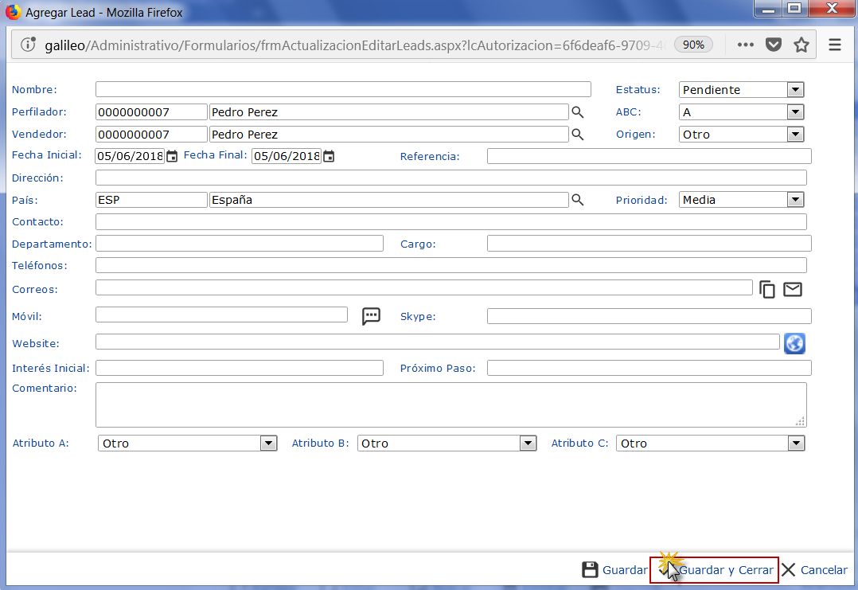858x590 pixels.
Task: Open the Estatus dropdown
Action: pyautogui.click(x=742, y=90)
